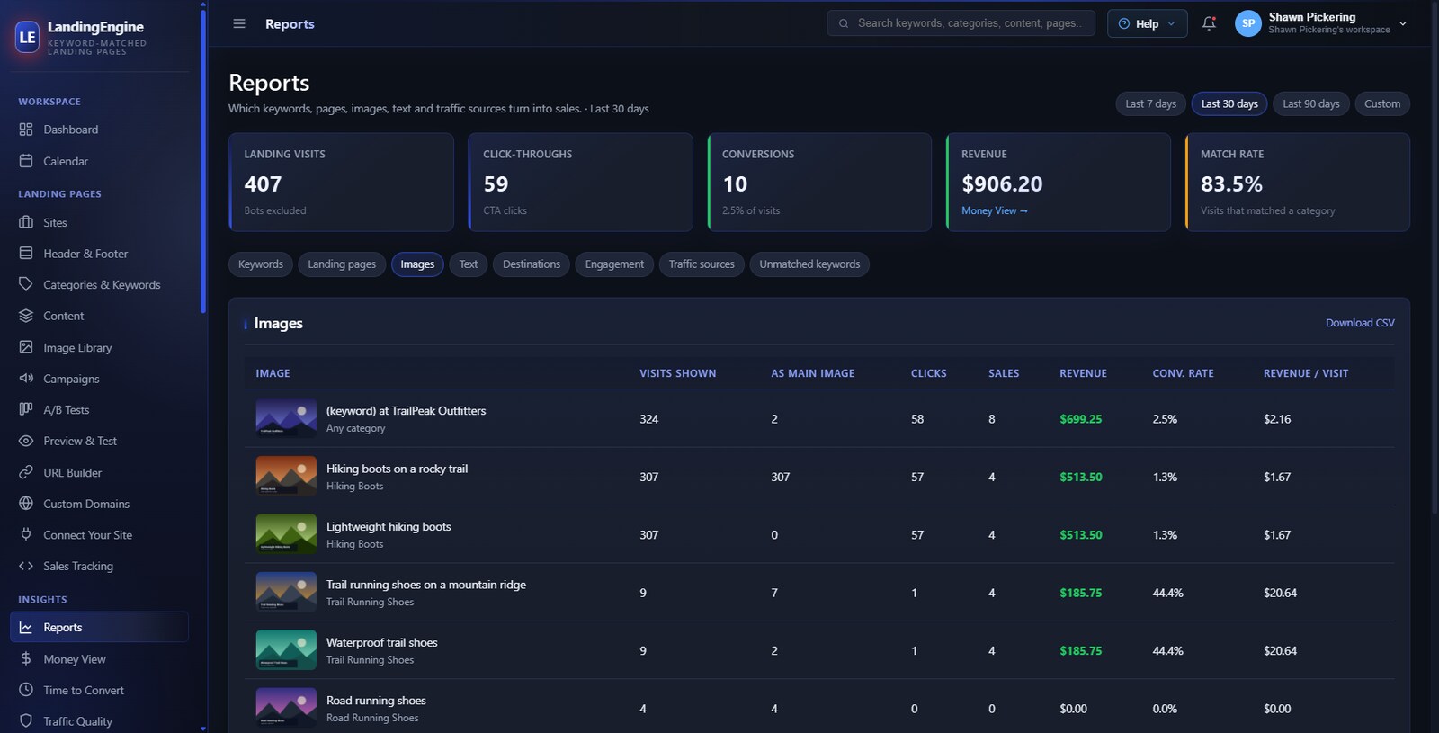
Task: Open the Preview & Test eye icon
Action: pos(26,441)
